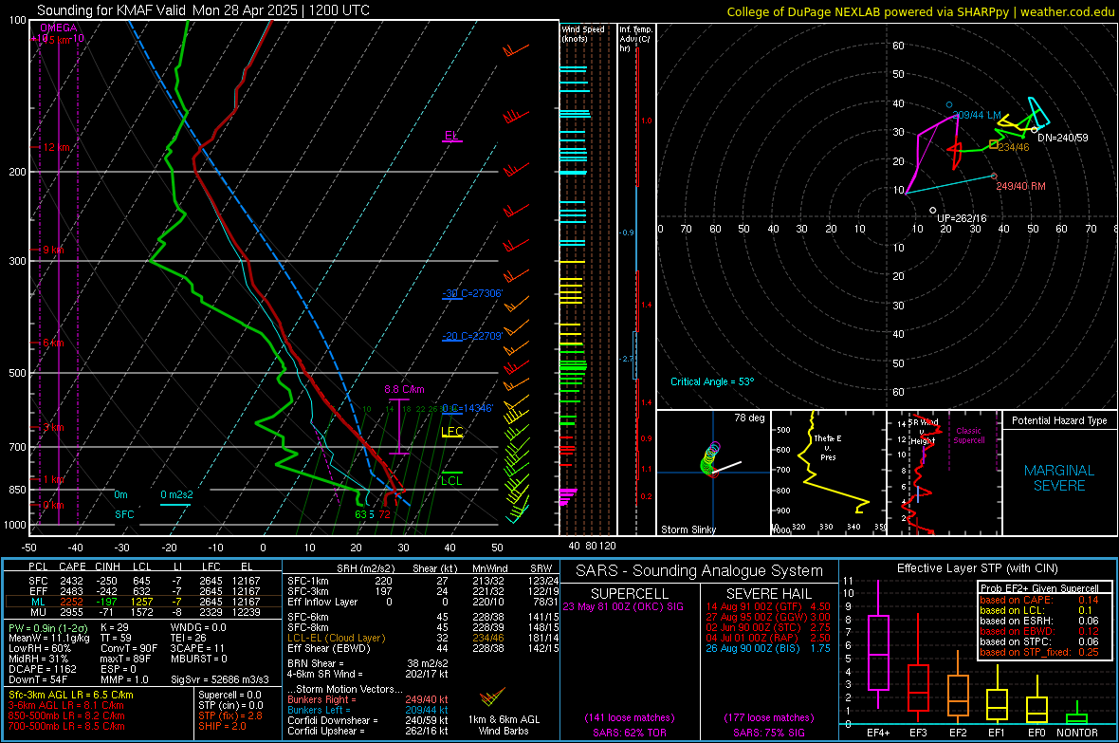Click the green NONTOR box plot
The width and height of the screenshot is (1119, 743).
[1076, 715]
